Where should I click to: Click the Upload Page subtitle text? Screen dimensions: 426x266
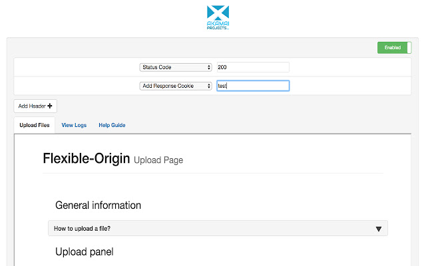click(158, 160)
